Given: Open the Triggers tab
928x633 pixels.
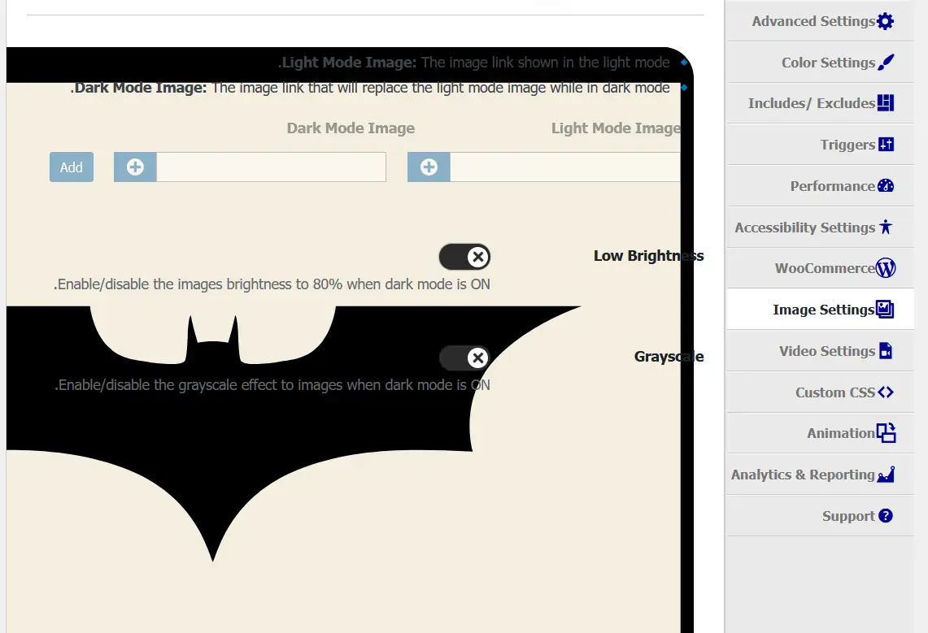Looking at the screenshot, I should click(x=821, y=144).
